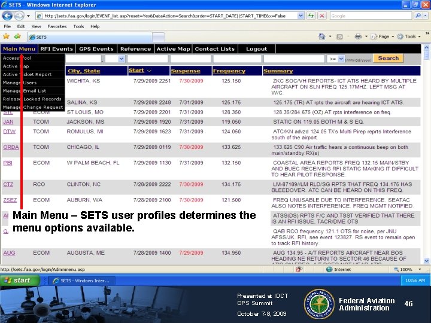Open the Reference menu
The height and width of the screenshot is (323, 431).
[135, 49]
